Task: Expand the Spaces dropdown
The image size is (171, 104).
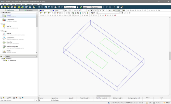Action: coord(21,56)
